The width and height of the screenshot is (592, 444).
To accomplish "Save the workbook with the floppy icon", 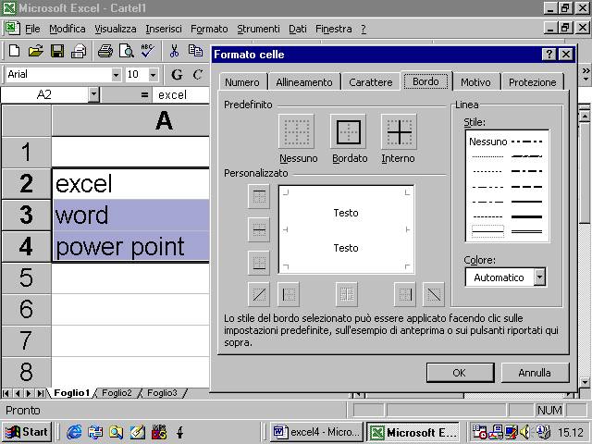I will point(57,51).
